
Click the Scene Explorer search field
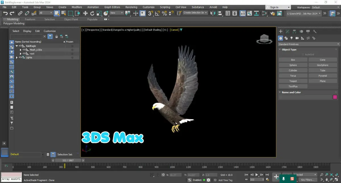pyautogui.click(x=26, y=37)
